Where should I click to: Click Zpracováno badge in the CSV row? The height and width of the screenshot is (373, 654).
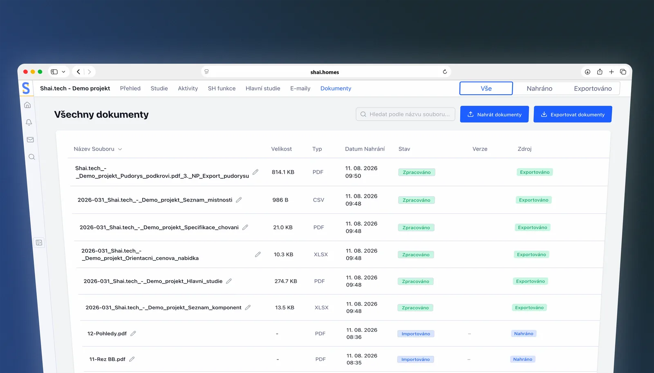pos(417,200)
